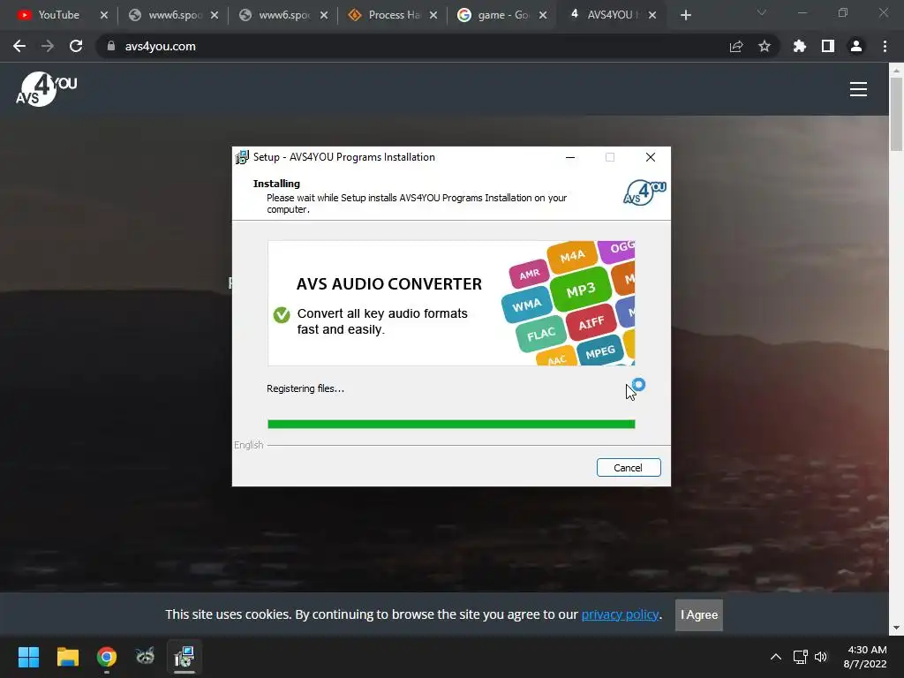
Task: Click the installation progress bar
Action: point(451,425)
